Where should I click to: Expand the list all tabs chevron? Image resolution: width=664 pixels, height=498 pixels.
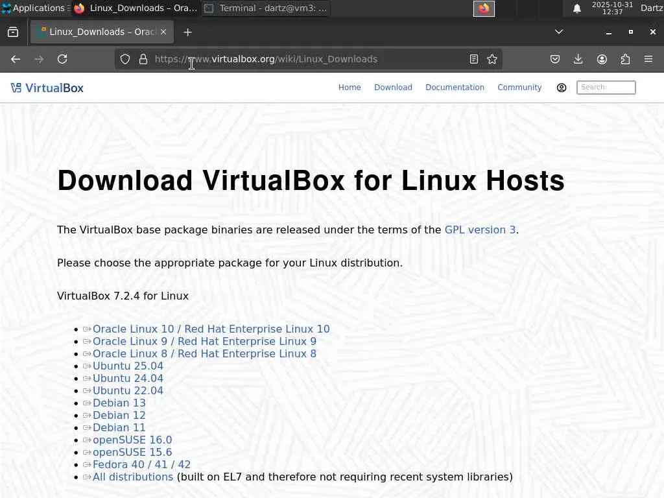(x=559, y=32)
